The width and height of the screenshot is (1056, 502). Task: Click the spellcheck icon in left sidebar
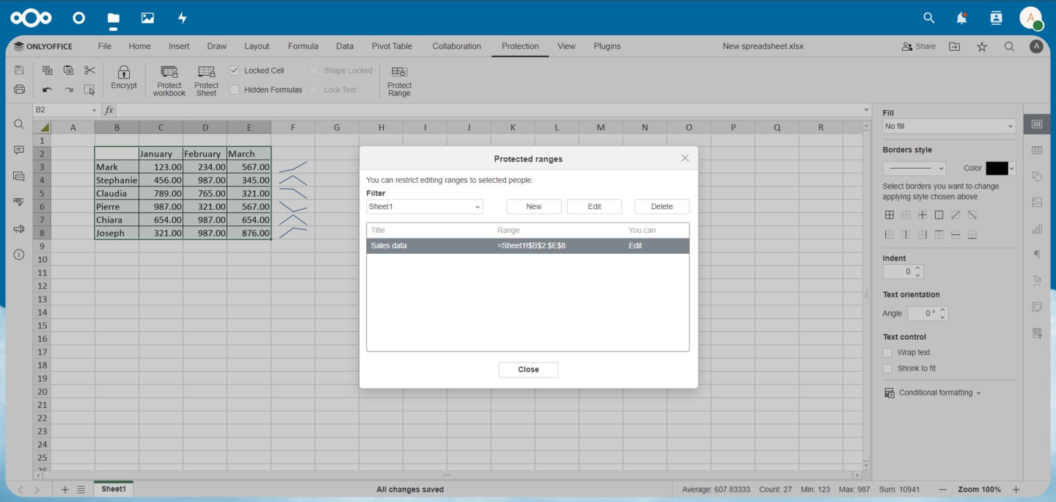19,201
